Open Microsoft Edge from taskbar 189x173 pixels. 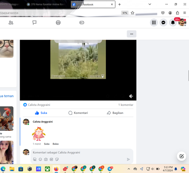(x=3, y=169)
